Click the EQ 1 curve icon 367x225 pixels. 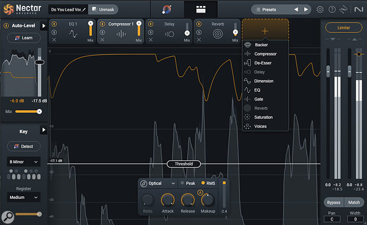point(73,34)
